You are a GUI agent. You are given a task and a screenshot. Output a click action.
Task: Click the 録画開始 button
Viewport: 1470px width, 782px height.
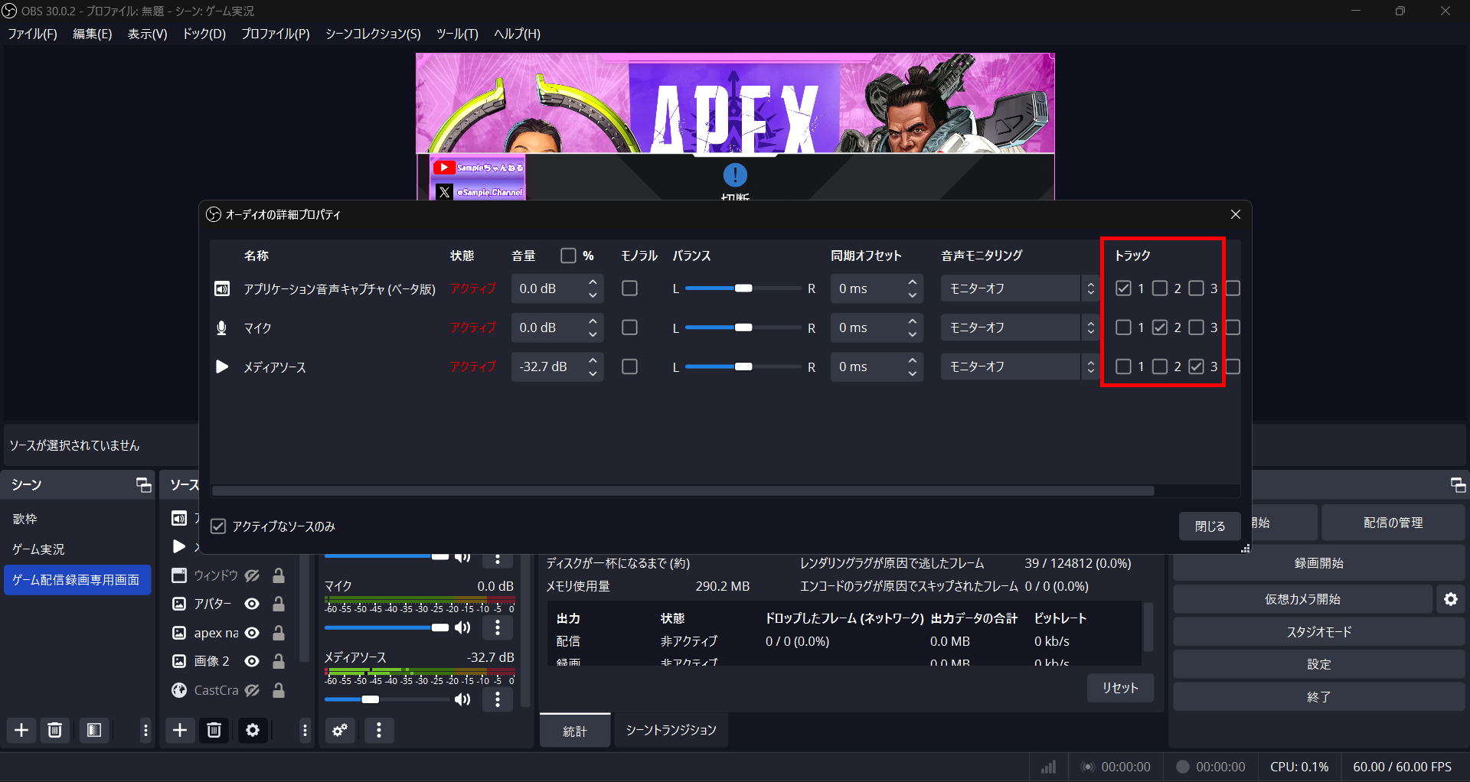tap(1318, 563)
